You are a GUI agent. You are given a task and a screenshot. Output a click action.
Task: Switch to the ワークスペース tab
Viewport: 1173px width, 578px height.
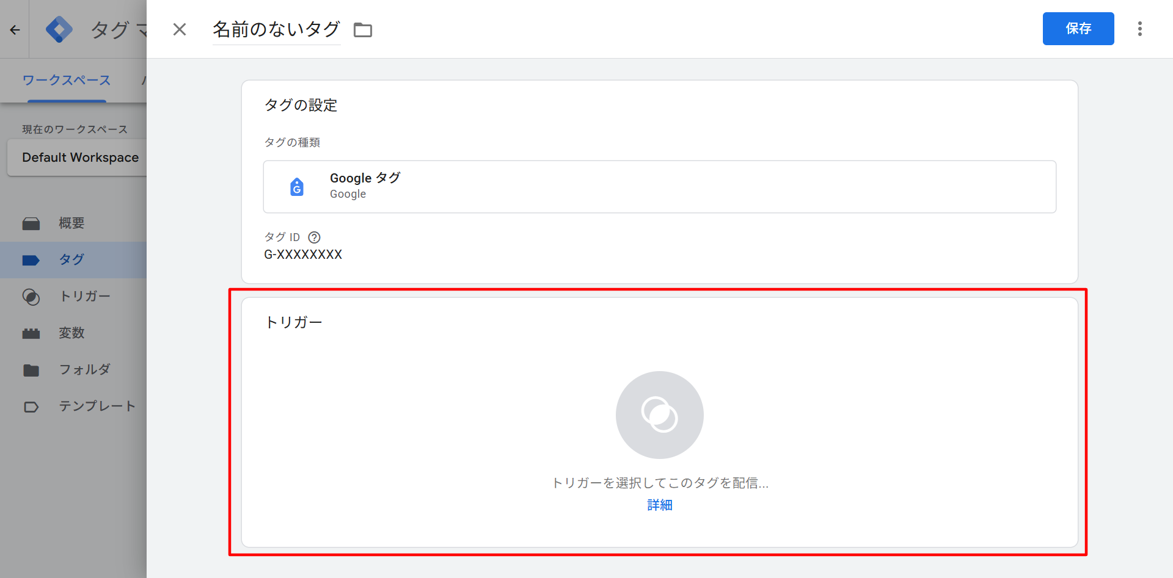click(67, 81)
